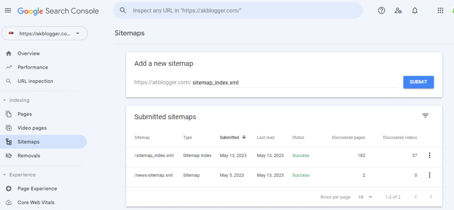Click the sitemap URL input containing sitemap_index.xml
The height and width of the screenshot is (210, 454).
[x=295, y=82]
